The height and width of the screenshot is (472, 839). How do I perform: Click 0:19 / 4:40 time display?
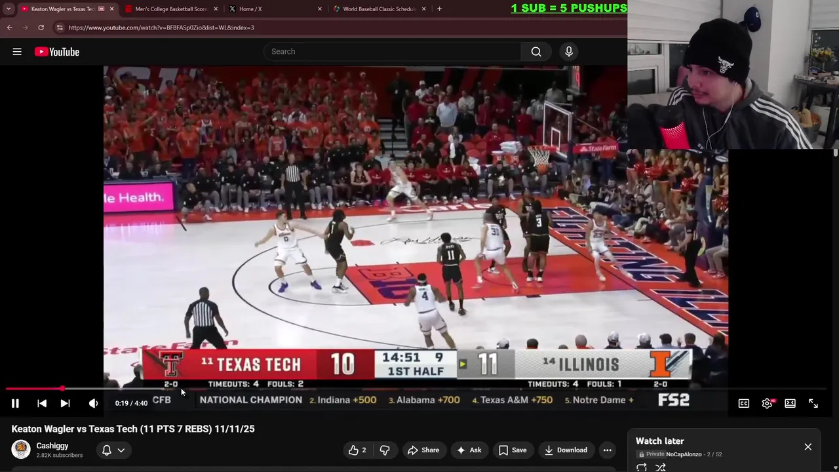(x=131, y=403)
